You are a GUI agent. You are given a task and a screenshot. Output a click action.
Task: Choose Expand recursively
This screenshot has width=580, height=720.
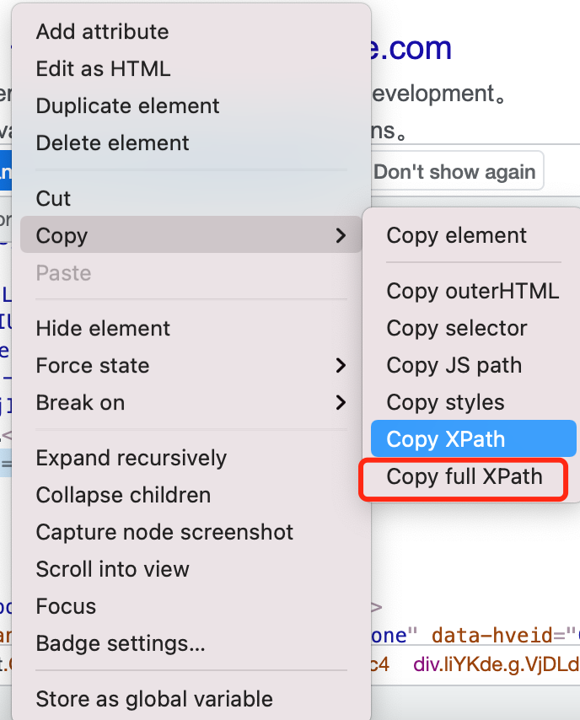(x=131, y=459)
